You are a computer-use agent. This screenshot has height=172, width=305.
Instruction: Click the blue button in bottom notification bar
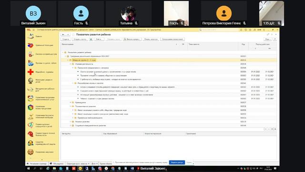point(177,162)
